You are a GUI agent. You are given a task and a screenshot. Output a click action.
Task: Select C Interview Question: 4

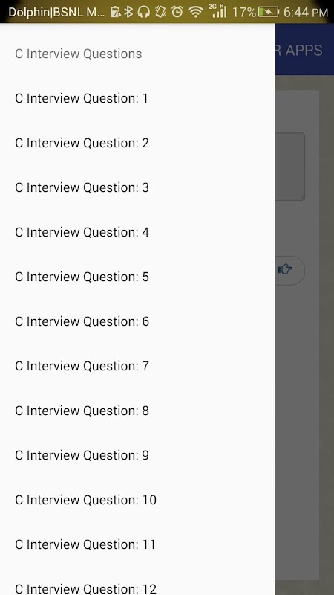pos(137,232)
